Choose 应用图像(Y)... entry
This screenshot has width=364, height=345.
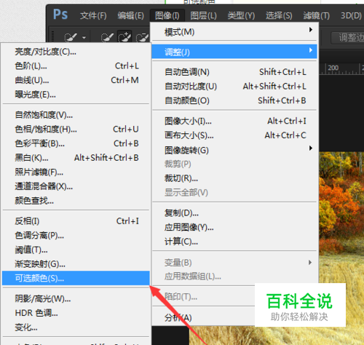click(234, 227)
